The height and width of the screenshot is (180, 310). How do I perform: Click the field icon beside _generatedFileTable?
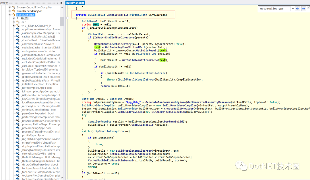pos(18,73)
